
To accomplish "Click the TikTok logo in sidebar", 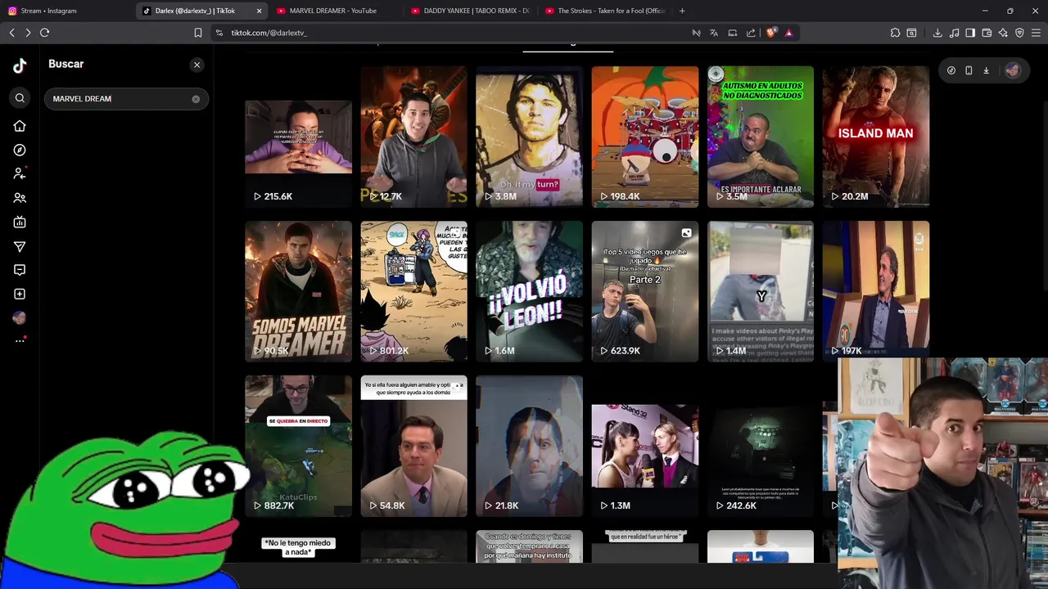I will (x=20, y=66).
